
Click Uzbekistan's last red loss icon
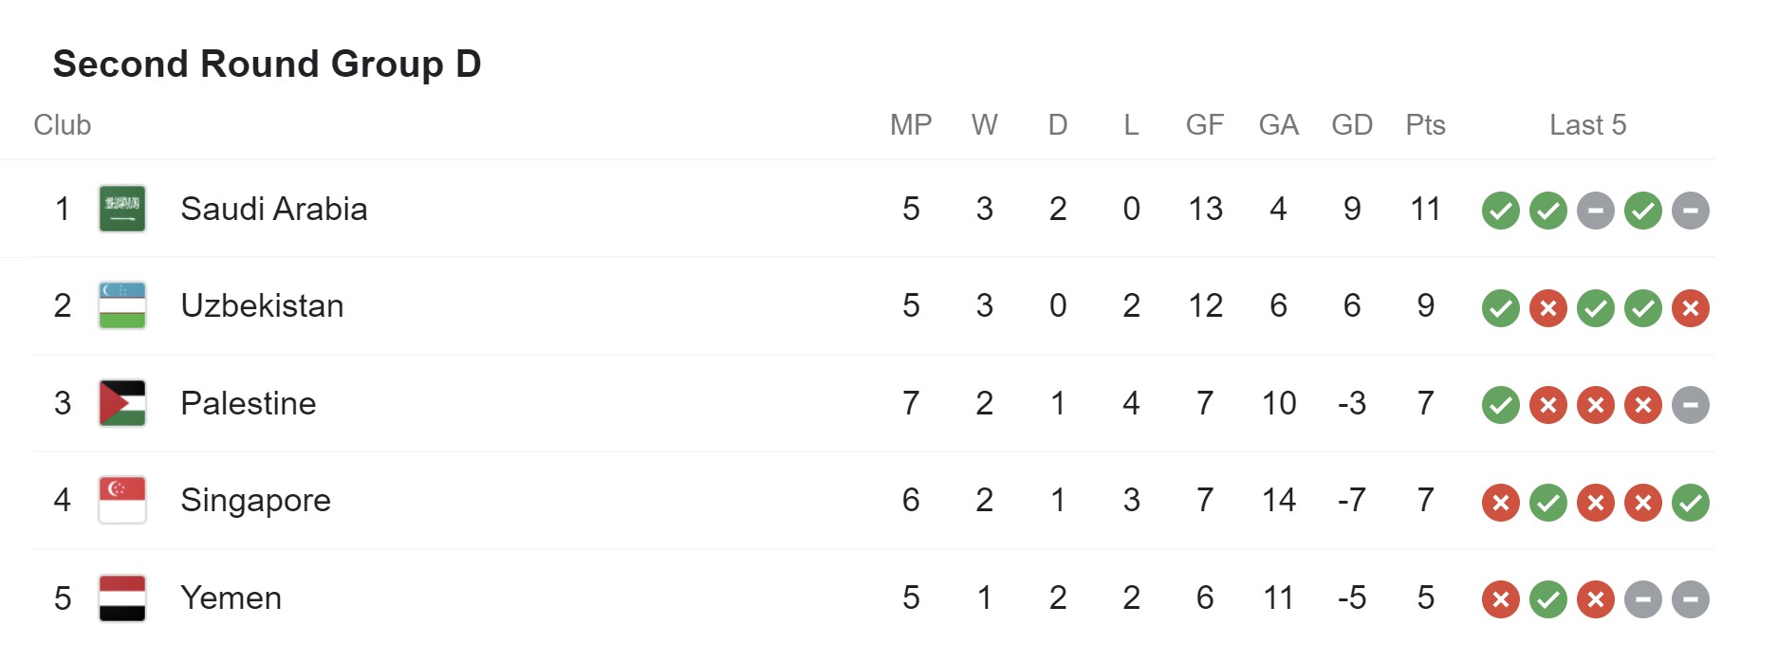pyautogui.click(x=1691, y=308)
